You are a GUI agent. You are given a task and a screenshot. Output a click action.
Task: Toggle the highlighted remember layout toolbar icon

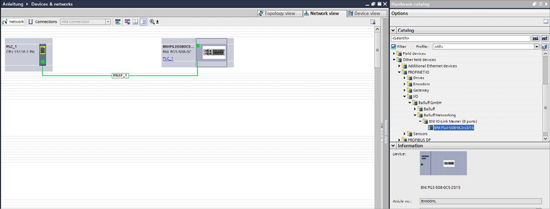click(x=143, y=22)
